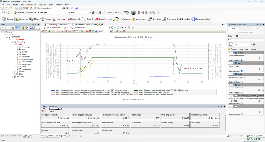Viewport: 265px width, 142px height.
Task: Expand the Motor node in project tree
Action: point(17,49)
